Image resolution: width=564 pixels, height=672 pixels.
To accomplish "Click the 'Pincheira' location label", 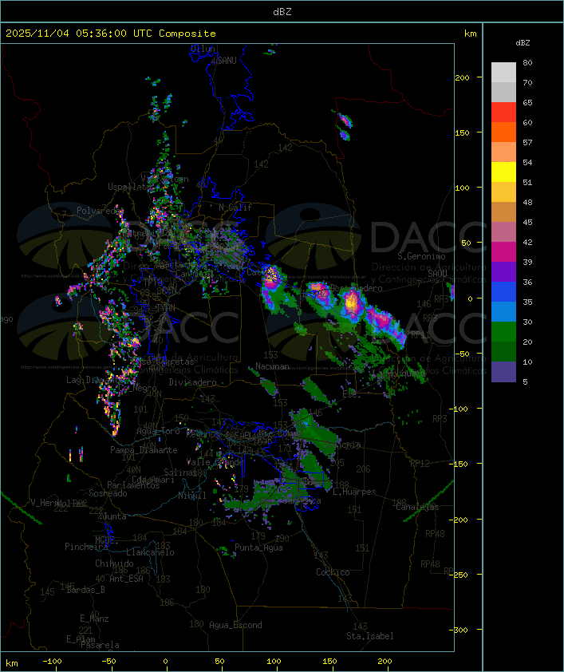I will click(x=86, y=547).
